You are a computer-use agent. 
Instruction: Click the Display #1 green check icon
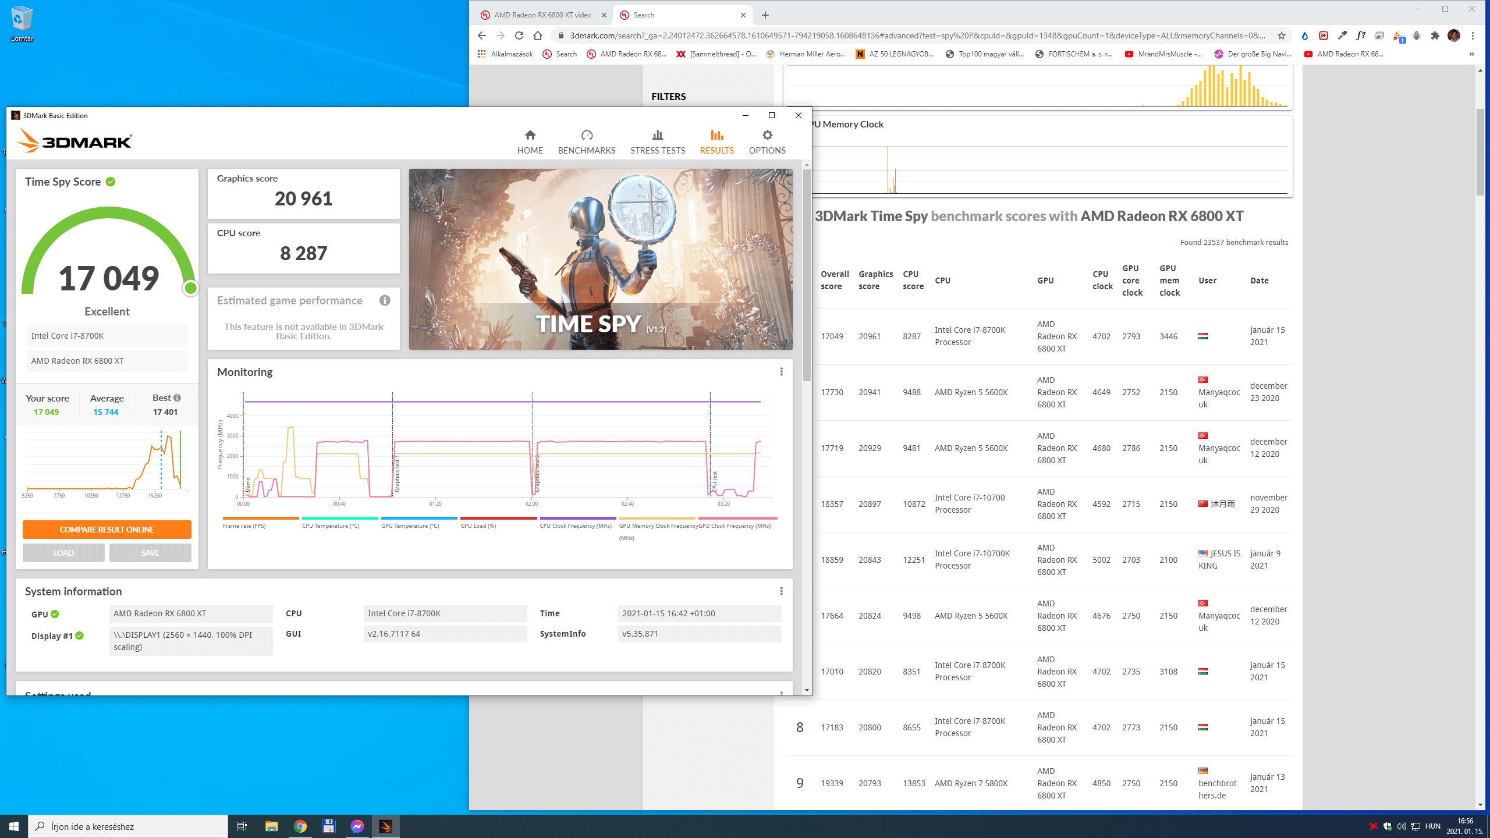coord(80,635)
